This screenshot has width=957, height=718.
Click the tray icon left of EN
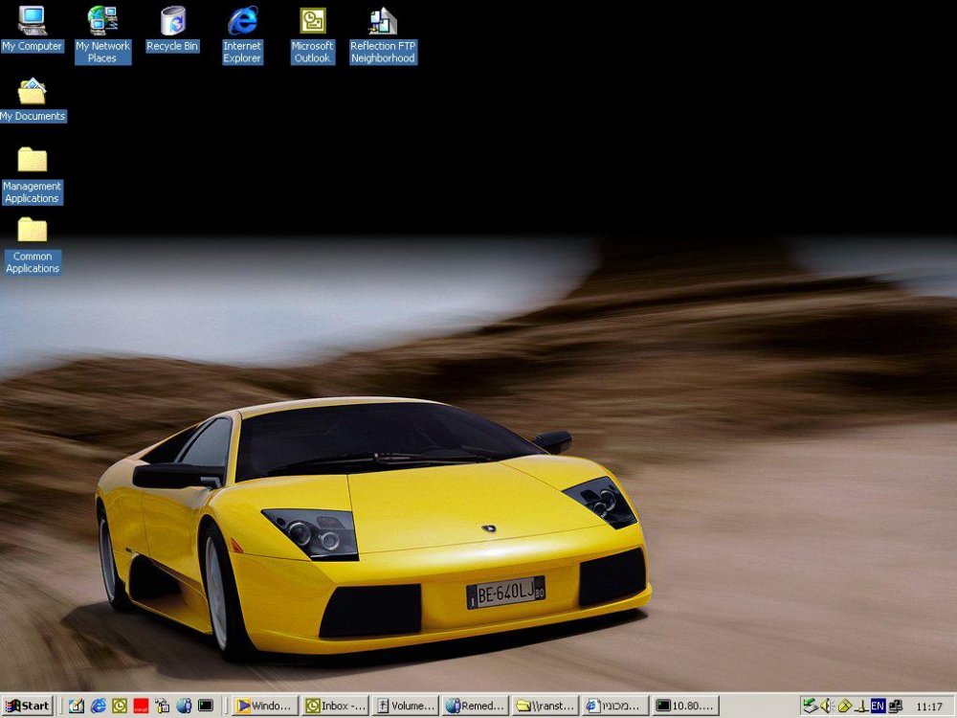(x=861, y=707)
